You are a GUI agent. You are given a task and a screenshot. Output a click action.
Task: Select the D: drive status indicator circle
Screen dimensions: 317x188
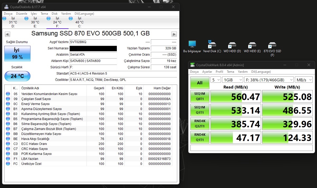coord(4,18)
